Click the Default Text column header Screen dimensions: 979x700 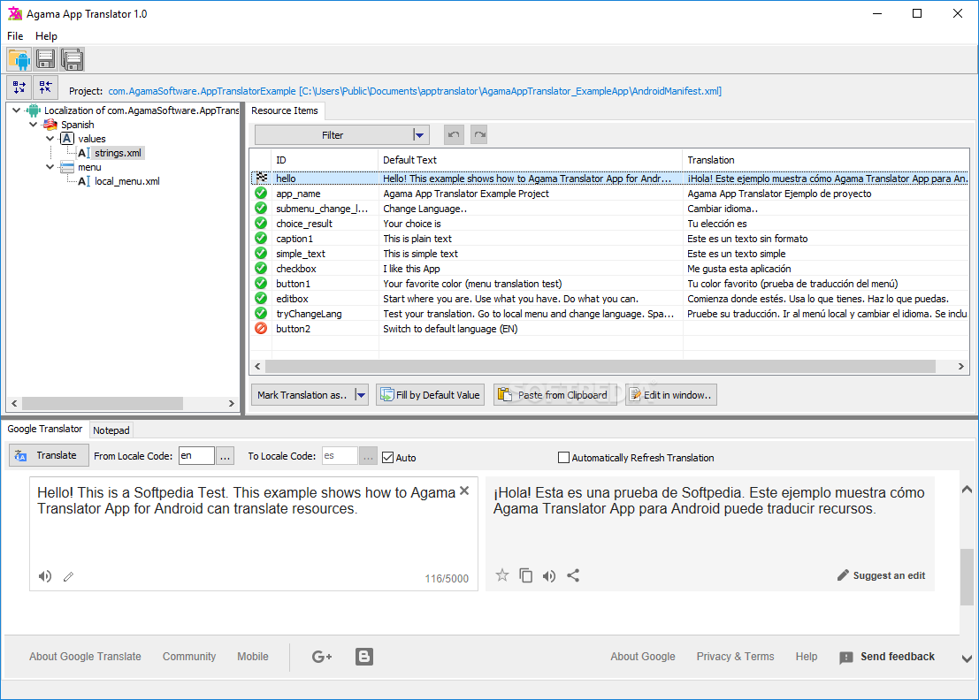coord(530,160)
